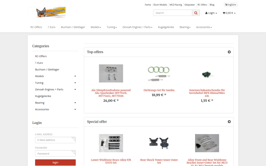This screenshot has width=266, height=166.
Task: Click the 24,00 € price text
Action: [111, 100]
